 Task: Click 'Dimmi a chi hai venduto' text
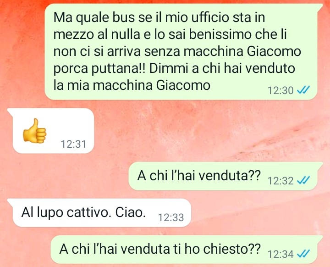222,68
